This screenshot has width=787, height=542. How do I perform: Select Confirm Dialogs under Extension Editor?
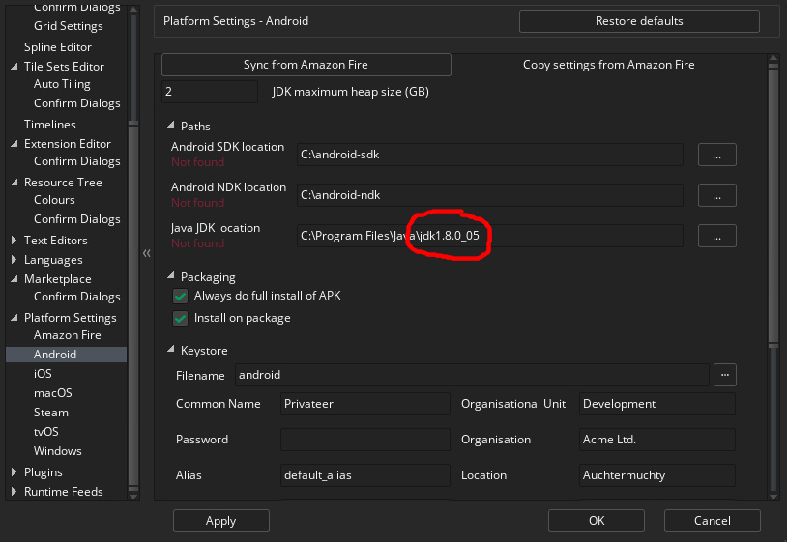pos(76,161)
